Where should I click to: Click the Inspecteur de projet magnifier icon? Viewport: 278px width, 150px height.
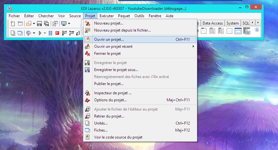click(x=87, y=93)
